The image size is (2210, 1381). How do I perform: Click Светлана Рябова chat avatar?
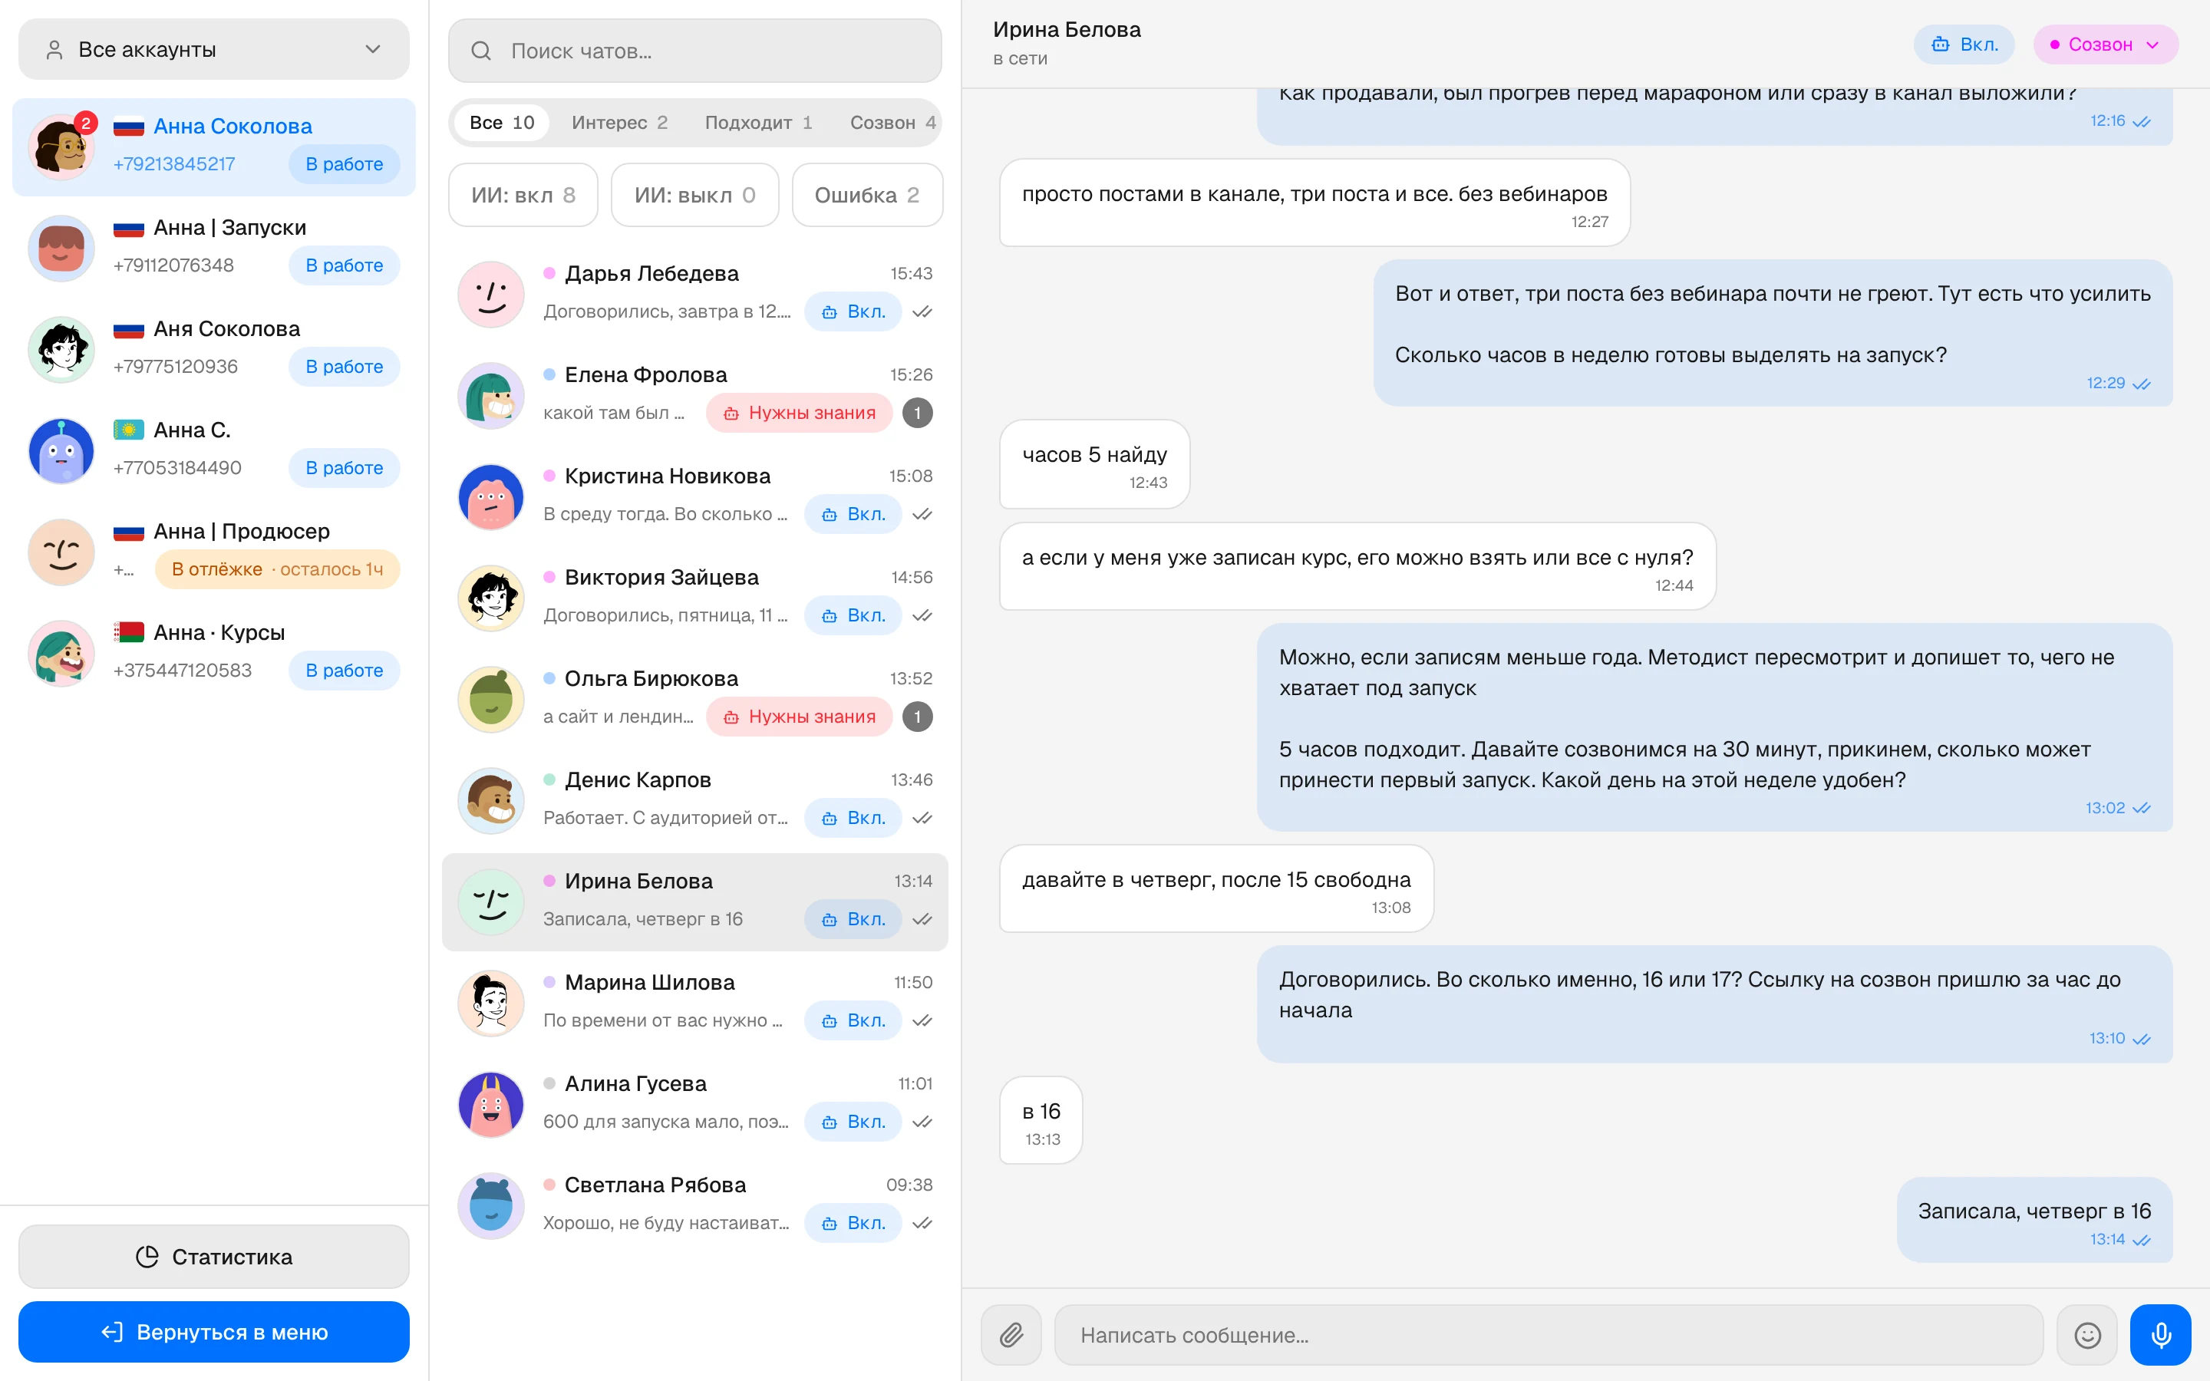491,1205
